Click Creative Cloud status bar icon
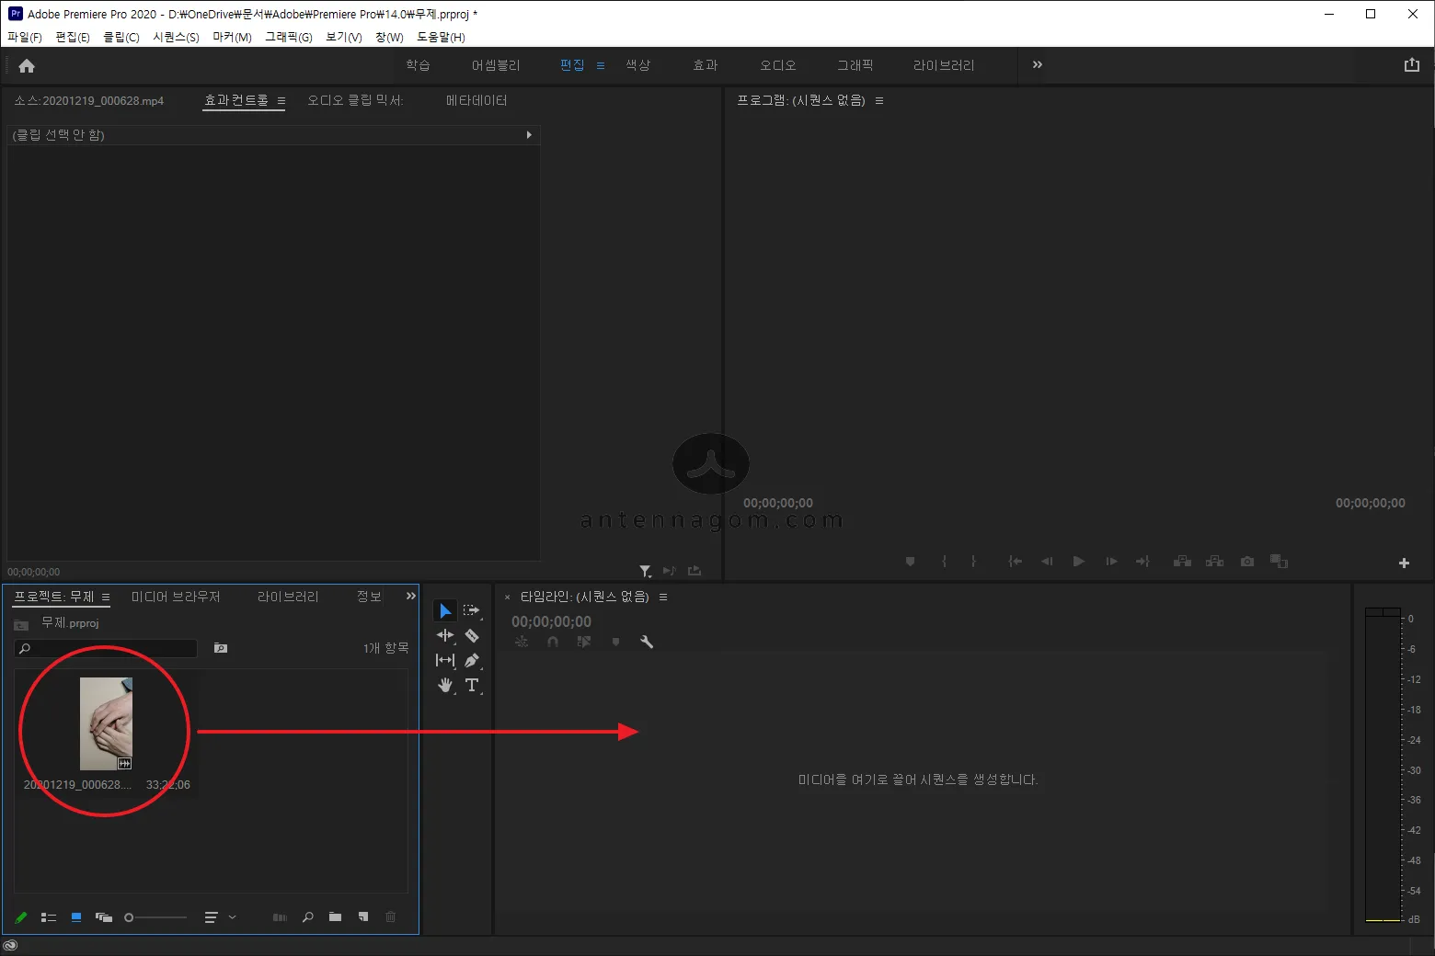 pos(10,946)
